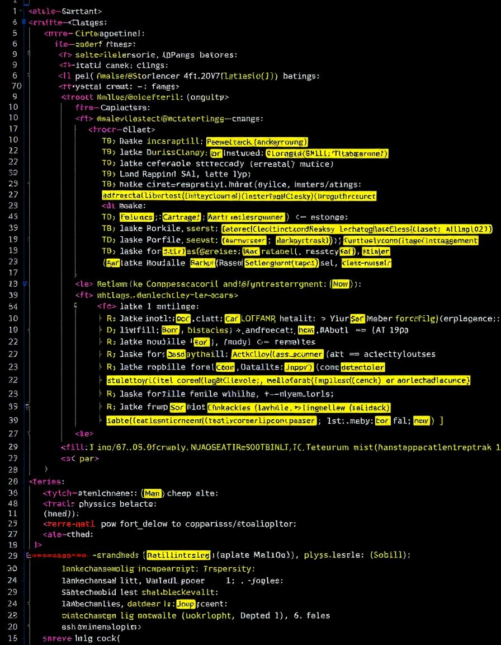Click the text "physsics belacte:"
This screenshot has width=501, height=645.
point(119,503)
